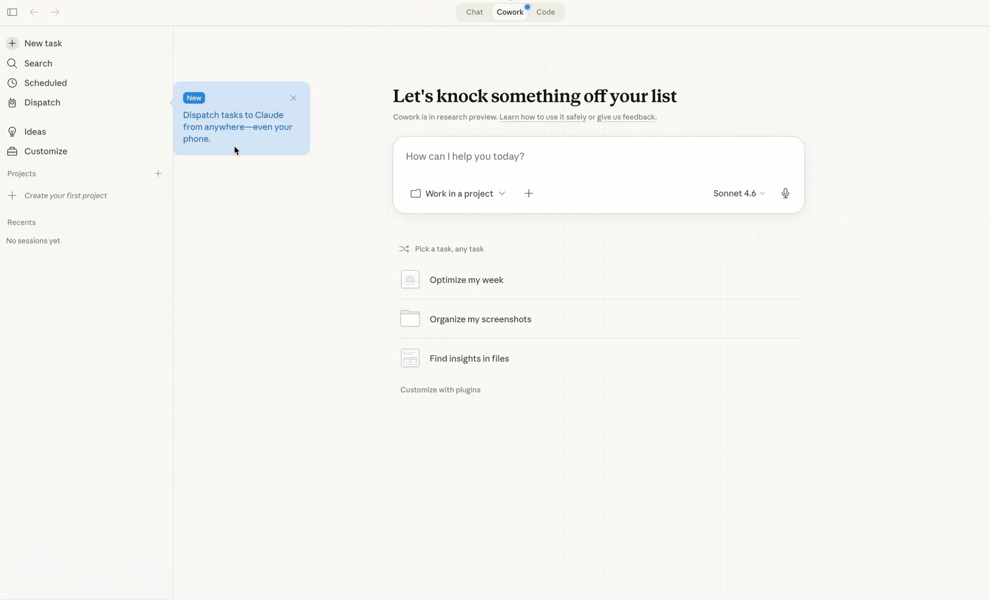Image resolution: width=990 pixels, height=600 pixels.
Task: Dismiss the Dispatch tooltip with X
Action: (x=293, y=98)
